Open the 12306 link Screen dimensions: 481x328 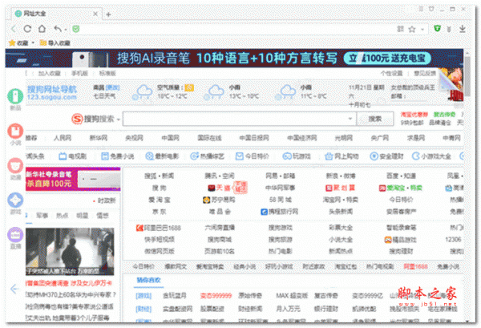[453, 240]
